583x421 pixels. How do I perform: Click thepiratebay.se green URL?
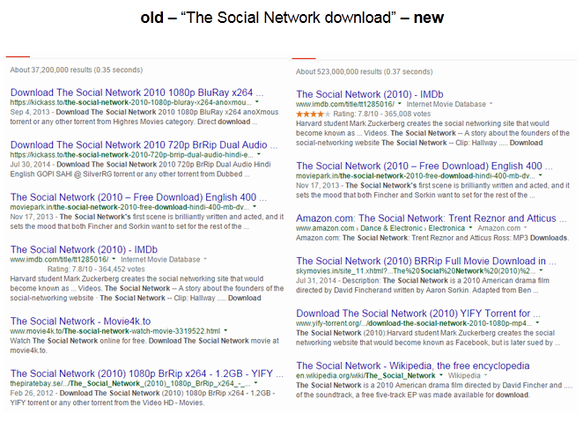click(130, 383)
